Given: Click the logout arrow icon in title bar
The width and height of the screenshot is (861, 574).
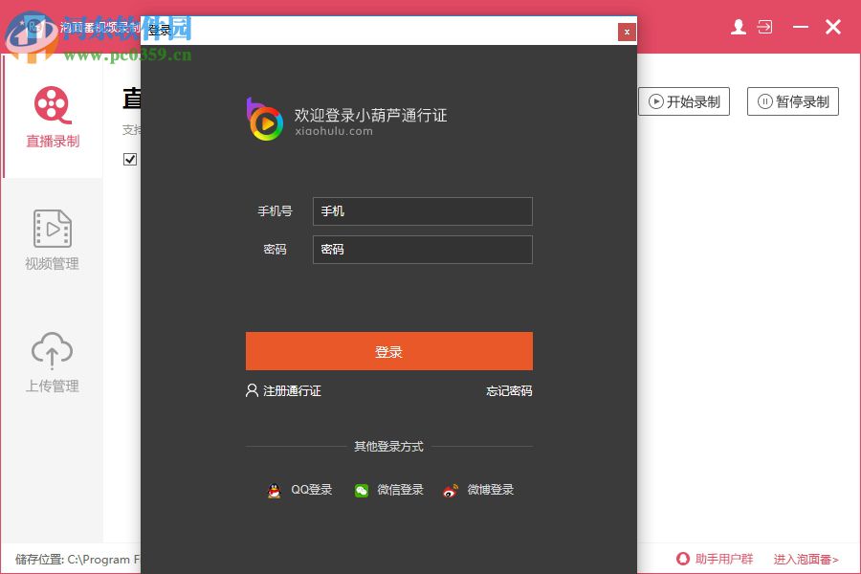Looking at the screenshot, I should pyautogui.click(x=767, y=27).
